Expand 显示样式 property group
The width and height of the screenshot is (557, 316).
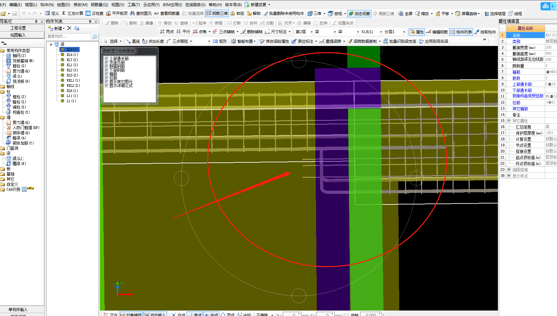509,176
